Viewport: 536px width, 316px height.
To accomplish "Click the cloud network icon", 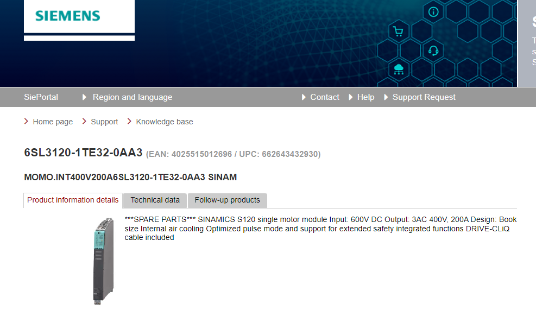I will 399,69.
